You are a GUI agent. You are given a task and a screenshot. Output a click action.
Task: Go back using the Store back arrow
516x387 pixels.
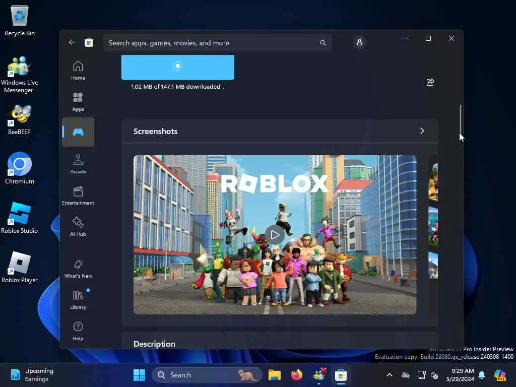click(72, 42)
